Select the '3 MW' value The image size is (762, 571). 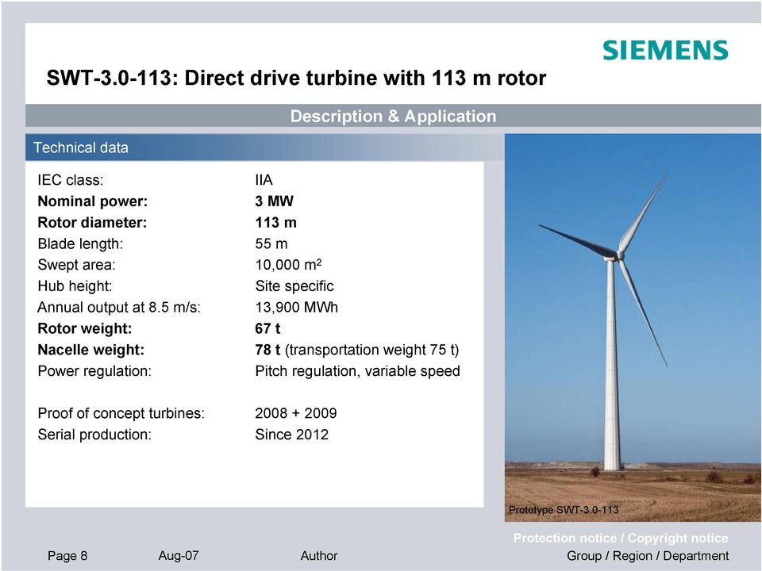(274, 201)
